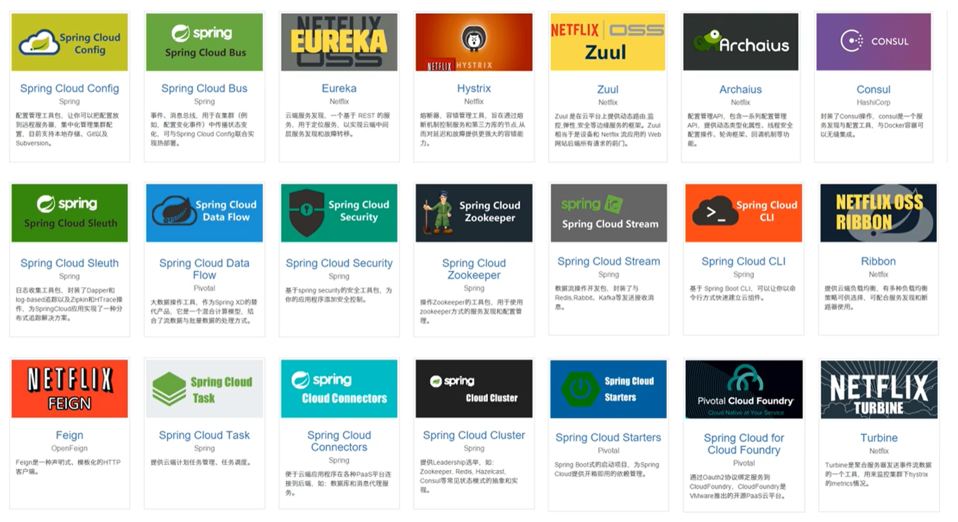Open the Spring Cloud Cluster title link
The width and height of the screenshot is (958, 522).
click(x=474, y=435)
